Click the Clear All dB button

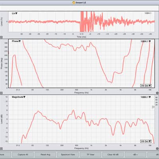(113, 155)
